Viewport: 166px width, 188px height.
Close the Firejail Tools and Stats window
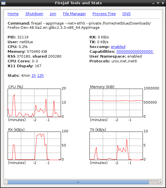tap(163, 3)
